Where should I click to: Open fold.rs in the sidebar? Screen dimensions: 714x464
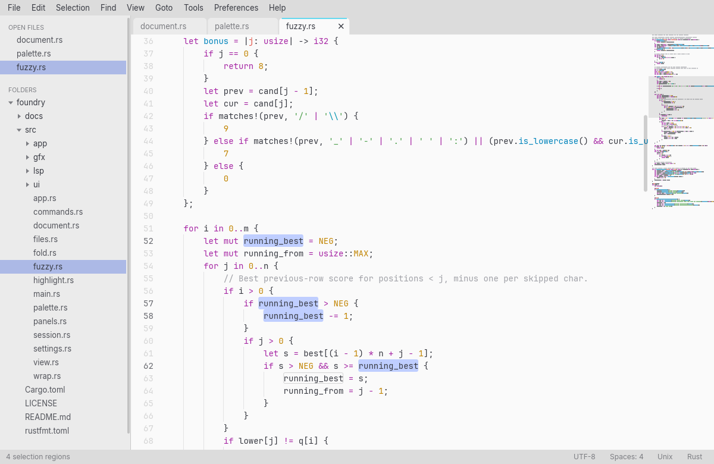(63, 253)
